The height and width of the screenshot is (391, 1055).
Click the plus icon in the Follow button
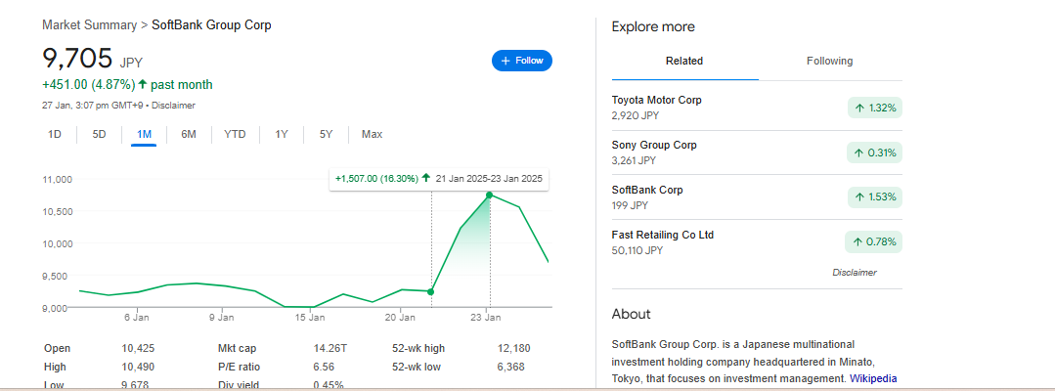tap(506, 61)
